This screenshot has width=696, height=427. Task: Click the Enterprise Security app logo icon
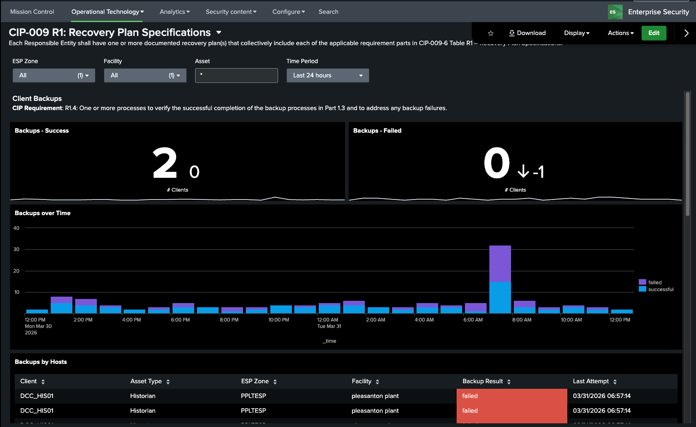coord(615,12)
